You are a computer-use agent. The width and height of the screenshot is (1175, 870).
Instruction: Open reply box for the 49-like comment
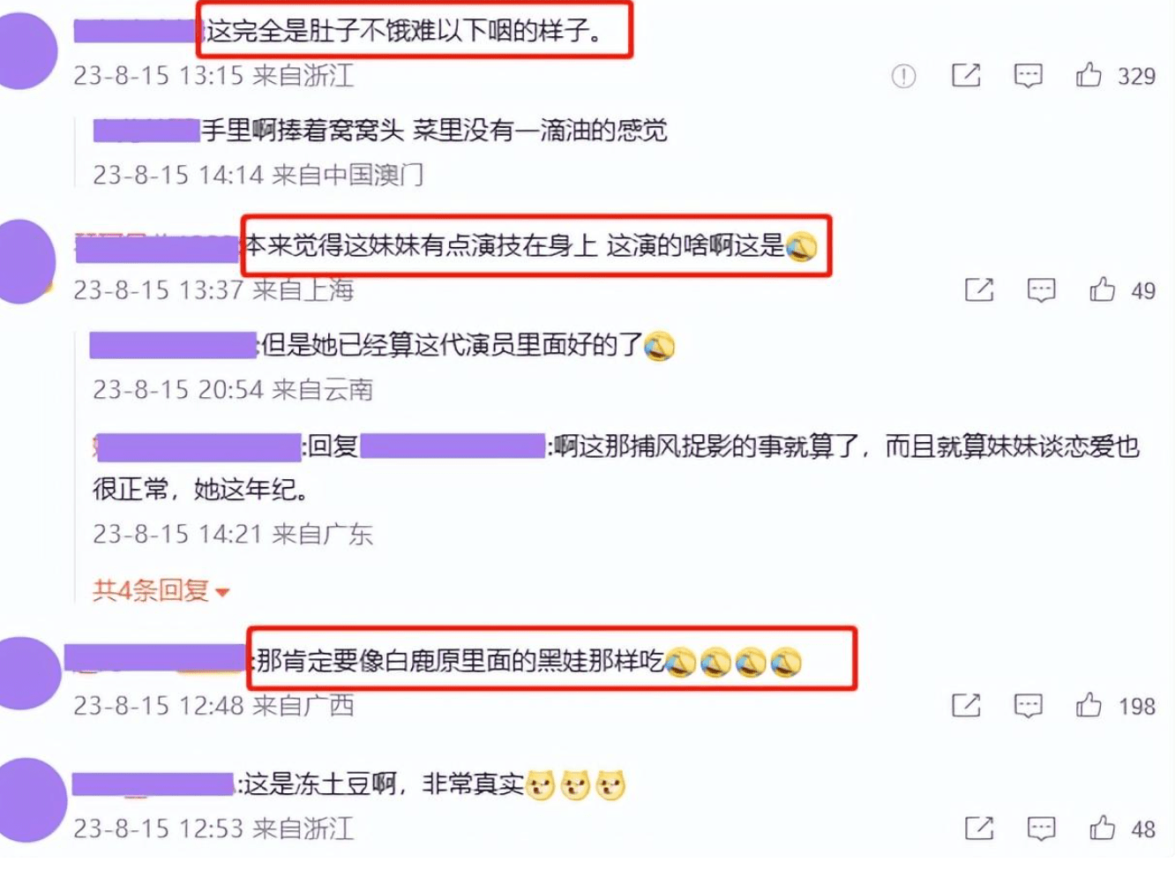1041,289
